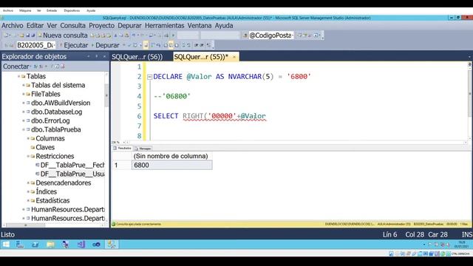This screenshot has width=473, height=266.
Task: Collapse the dbo.TablaPrueba table node
Action: click(x=24, y=130)
